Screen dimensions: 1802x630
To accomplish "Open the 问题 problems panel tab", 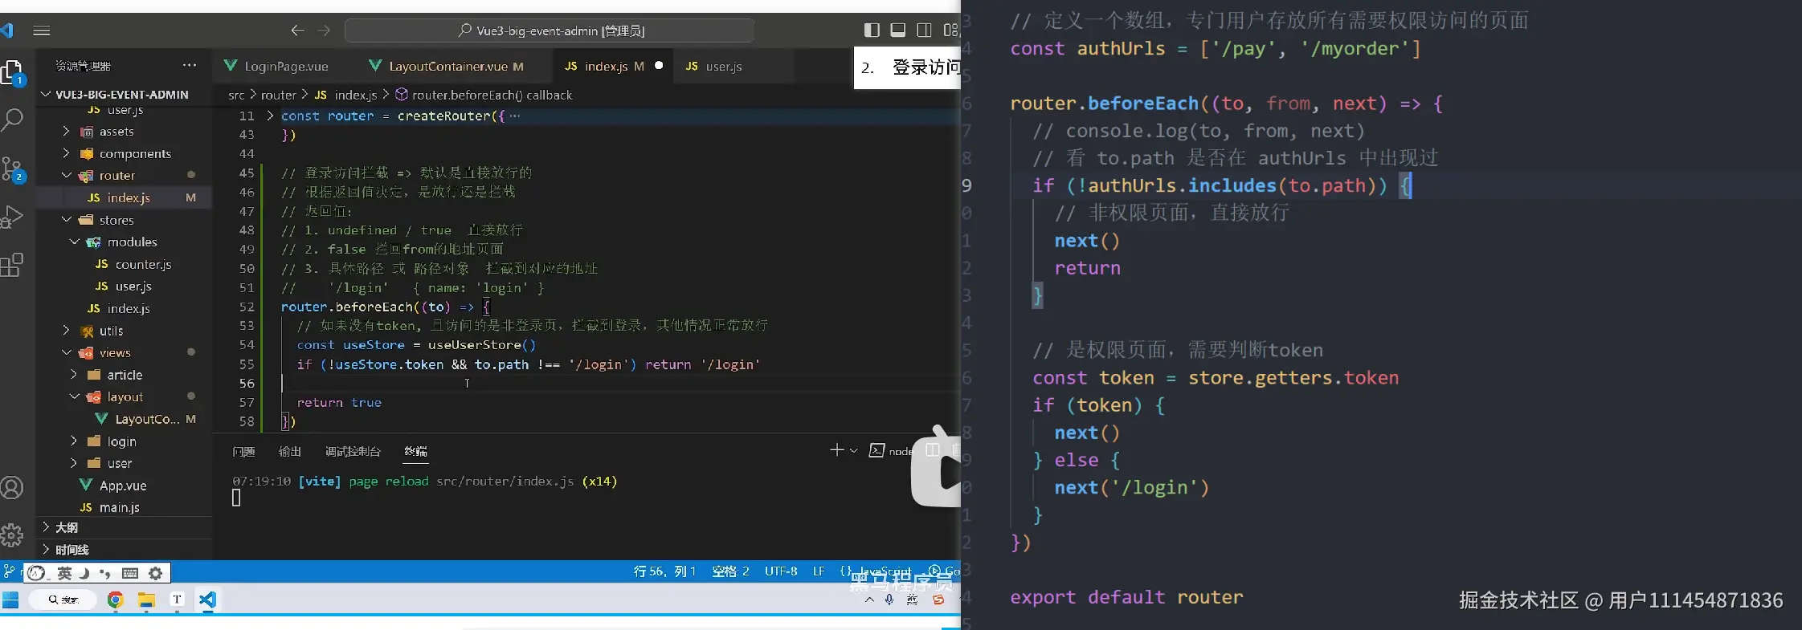I will coord(243,452).
